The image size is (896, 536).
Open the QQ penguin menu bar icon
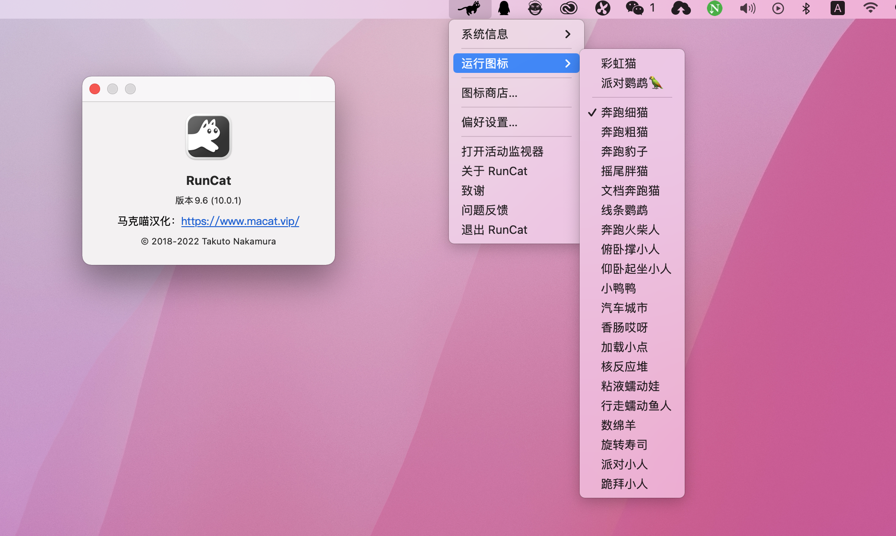coord(504,8)
